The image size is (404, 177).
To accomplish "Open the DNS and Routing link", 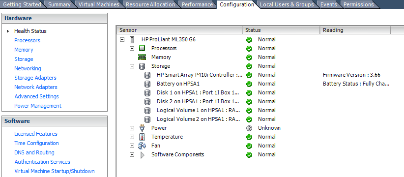I will point(34,152).
